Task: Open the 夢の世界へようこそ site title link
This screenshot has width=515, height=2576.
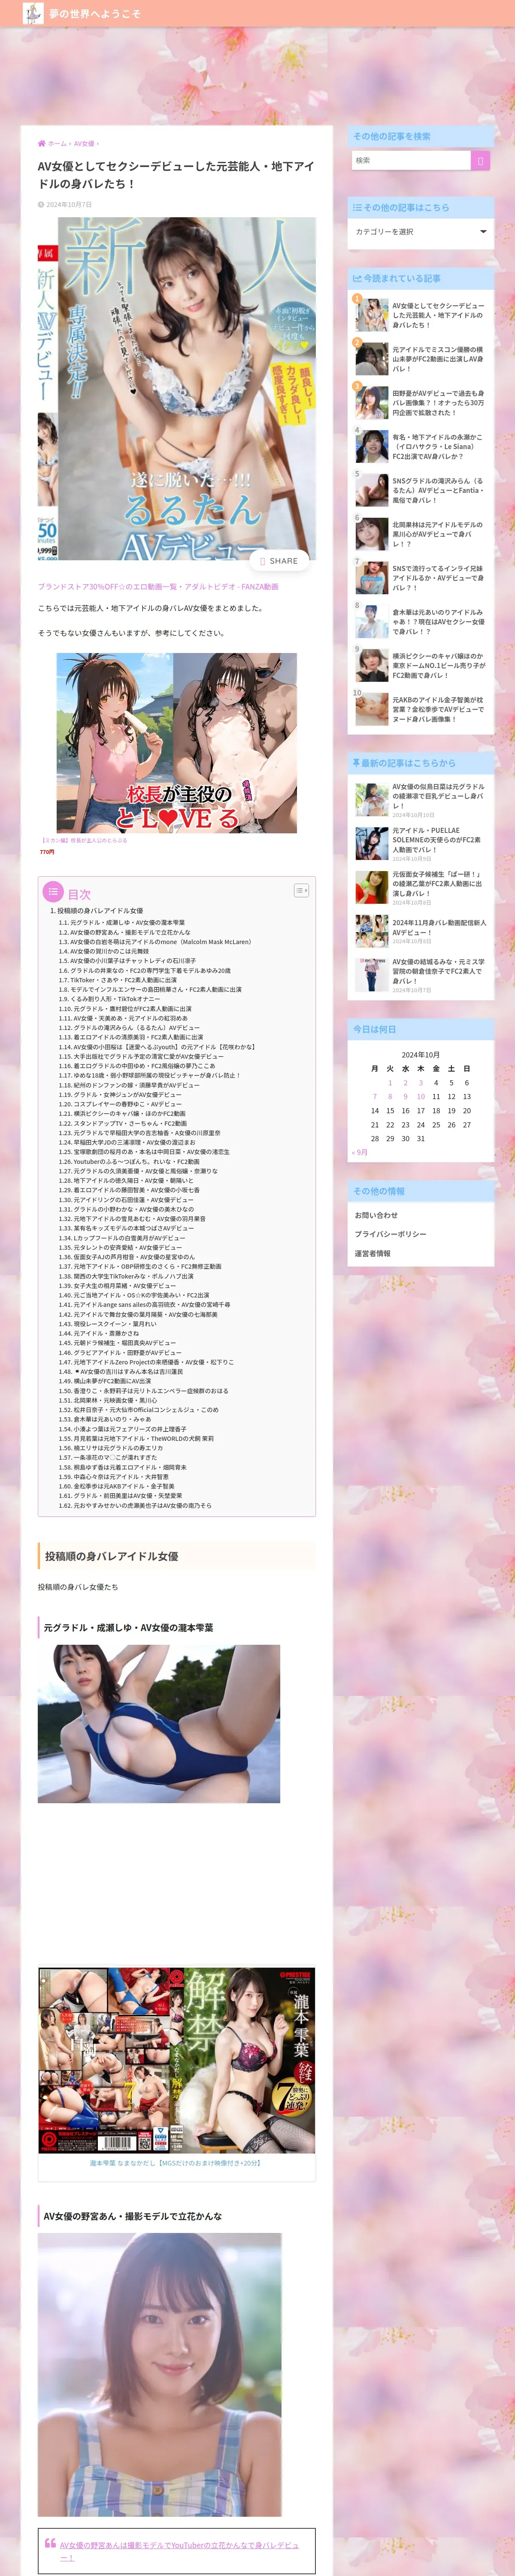Action: coord(94,14)
